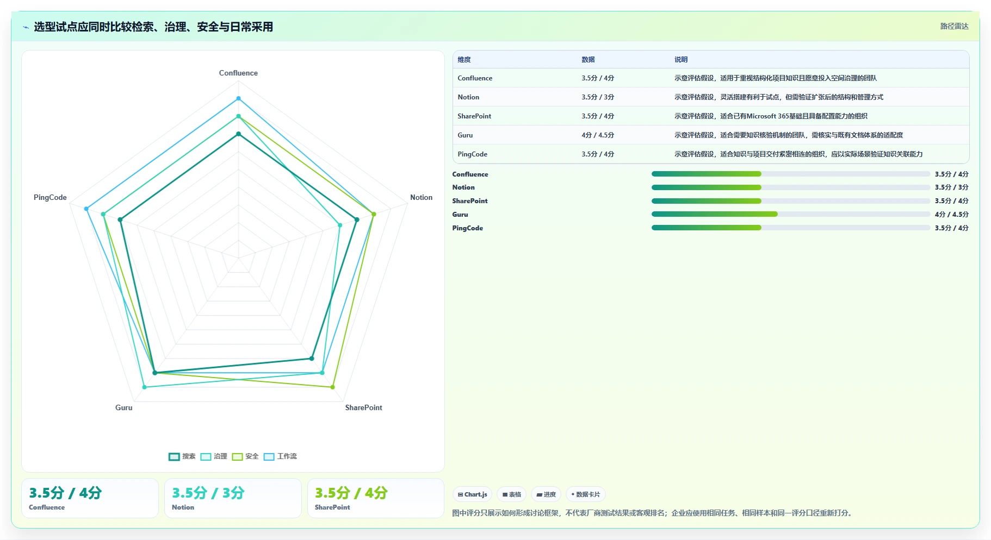991x540 pixels.
Task: Click the 4分 / 4.5分 value next to Guru bar
Action: click(952, 215)
